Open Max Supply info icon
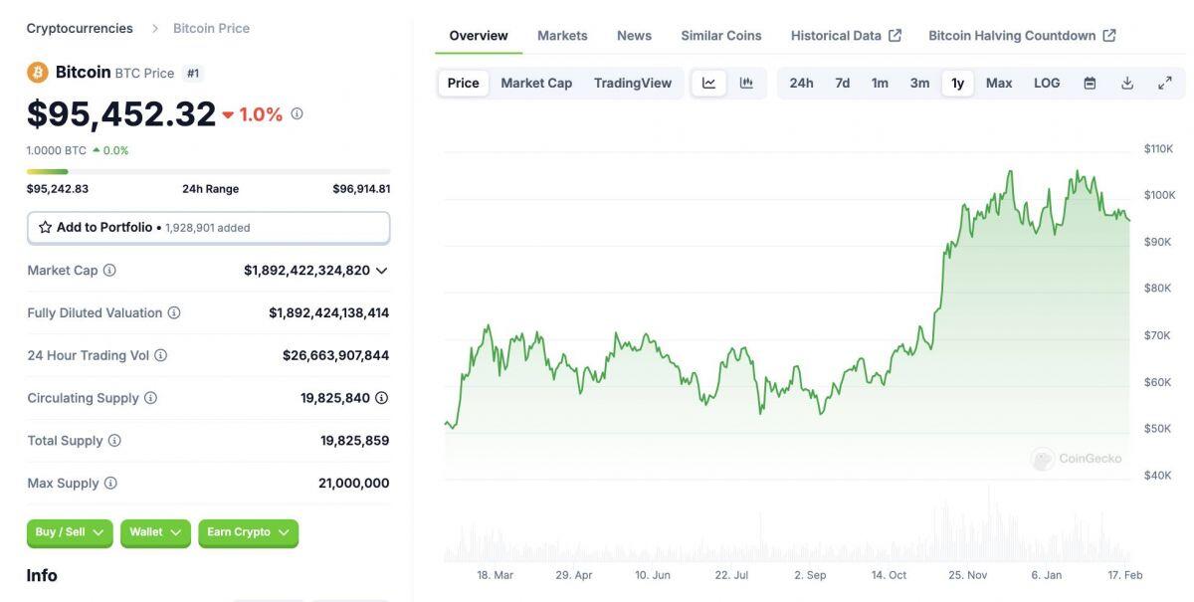Image resolution: width=1194 pixels, height=602 pixels. pyautogui.click(x=110, y=484)
